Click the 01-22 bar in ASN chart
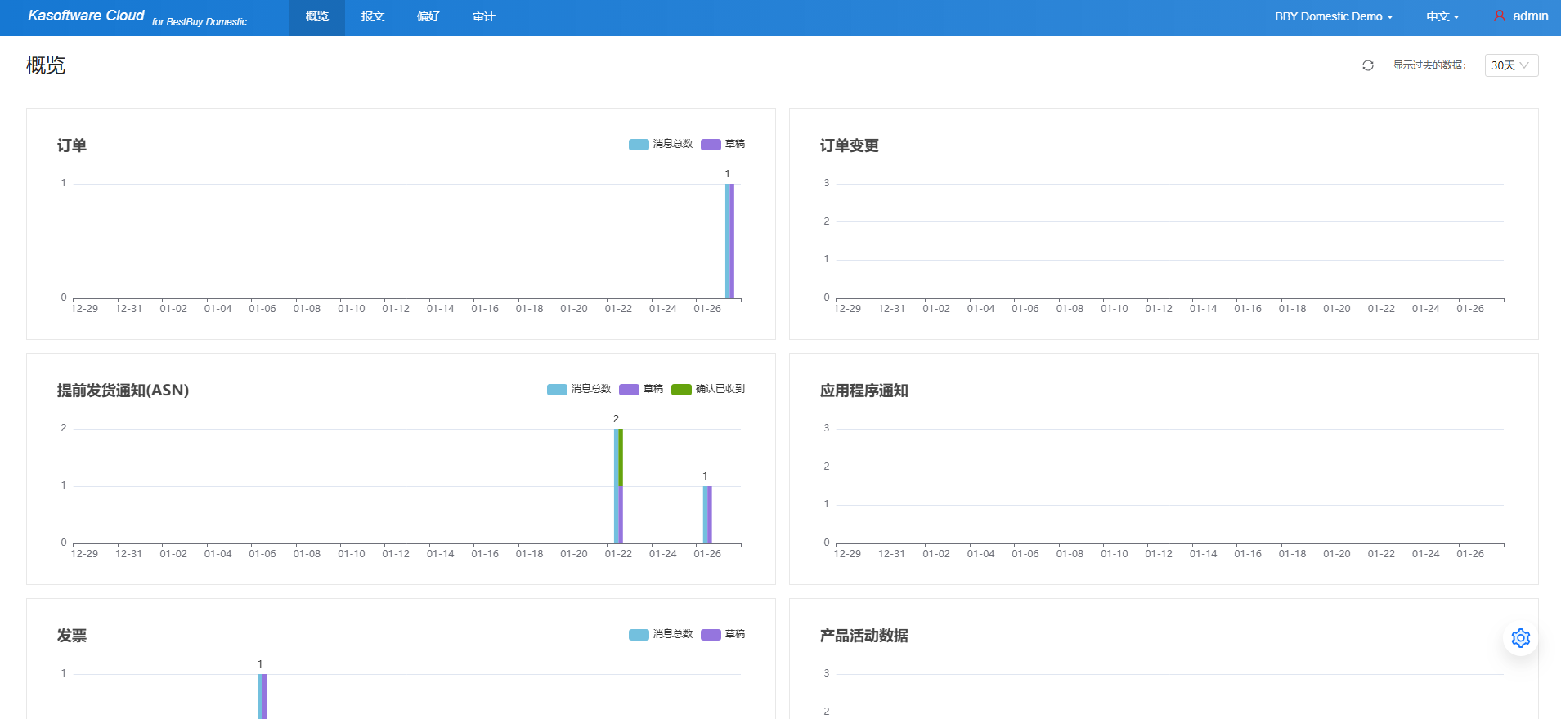This screenshot has height=719, width=1561. 618,486
